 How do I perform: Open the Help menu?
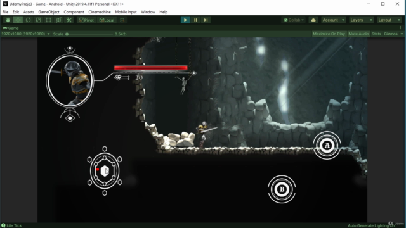tap(164, 12)
